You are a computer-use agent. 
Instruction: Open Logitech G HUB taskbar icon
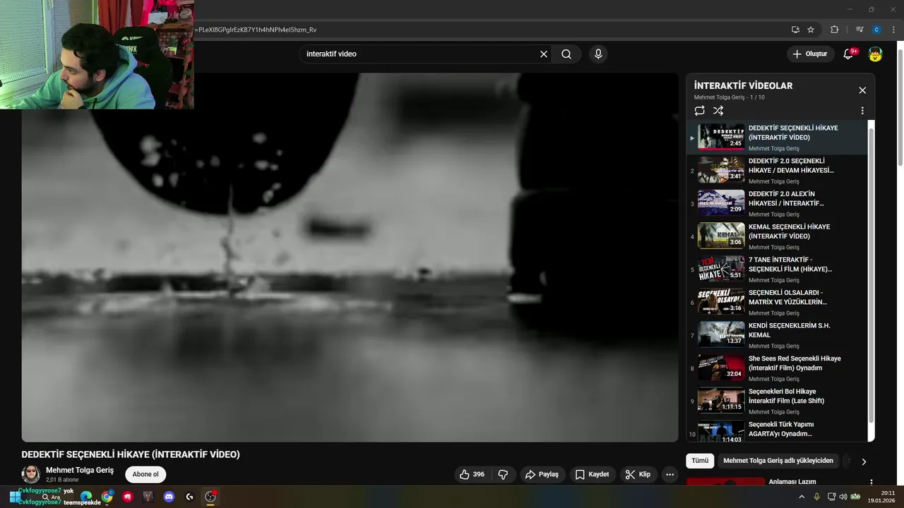tap(189, 497)
